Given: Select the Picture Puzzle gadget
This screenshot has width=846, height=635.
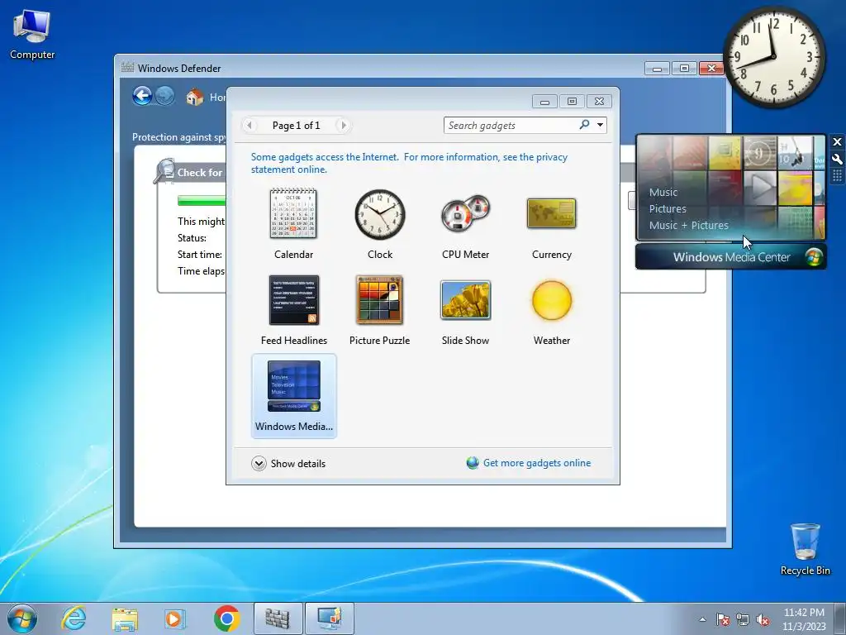Looking at the screenshot, I should pos(380,311).
